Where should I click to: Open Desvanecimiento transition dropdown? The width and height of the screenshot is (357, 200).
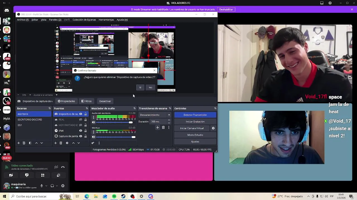155,115
